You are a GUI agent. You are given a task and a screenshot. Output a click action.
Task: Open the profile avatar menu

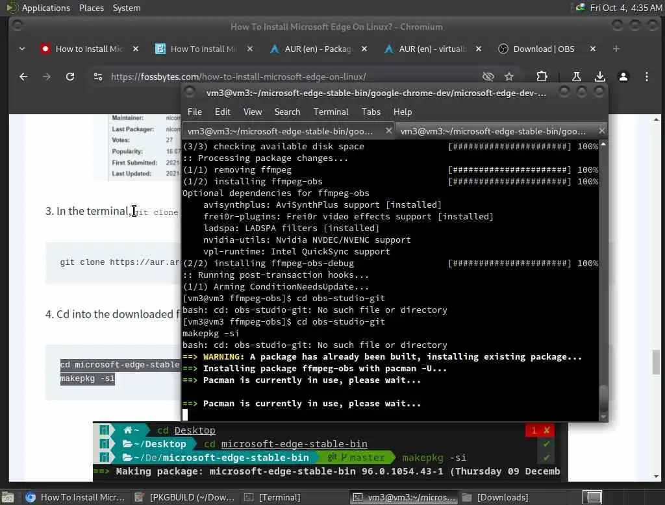(x=623, y=77)
